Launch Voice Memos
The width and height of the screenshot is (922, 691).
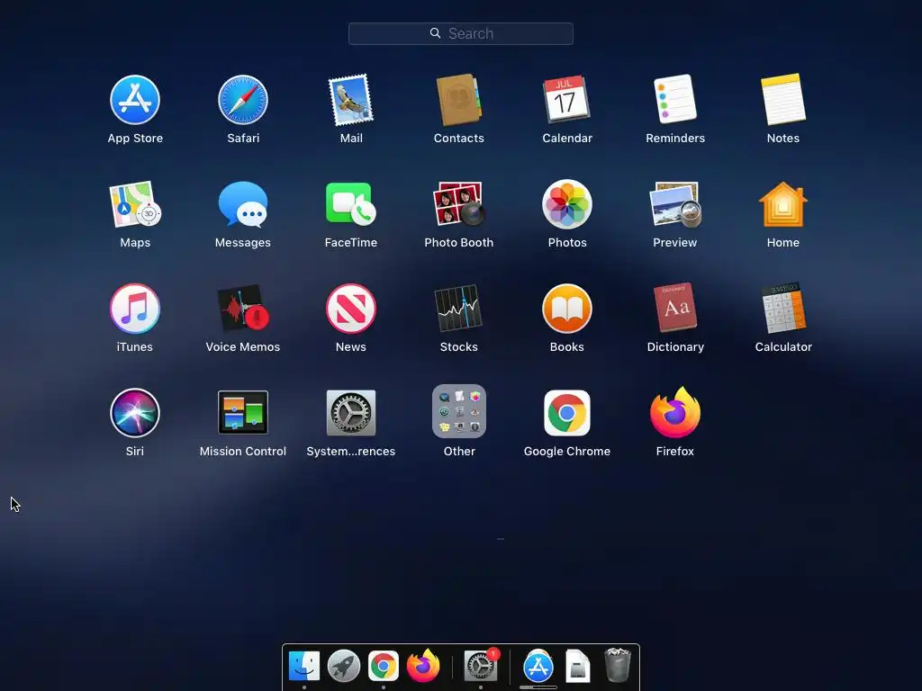243,309
